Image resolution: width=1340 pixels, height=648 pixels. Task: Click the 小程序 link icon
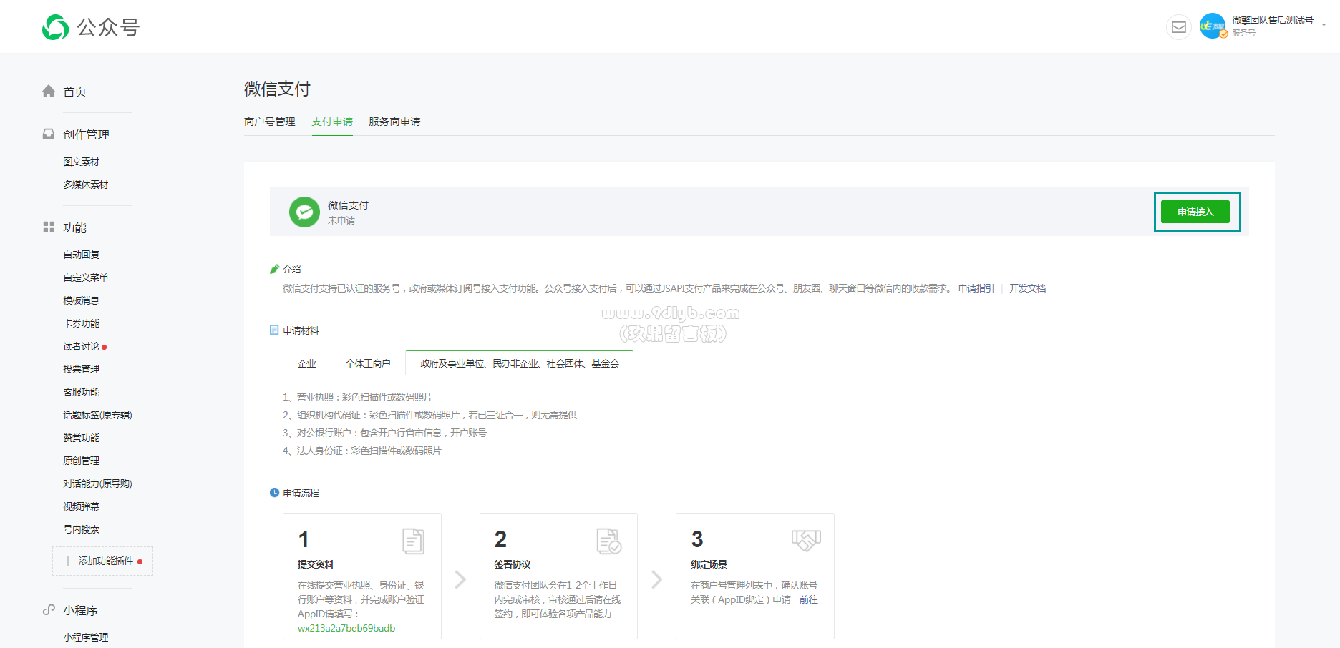coord(49,610)
